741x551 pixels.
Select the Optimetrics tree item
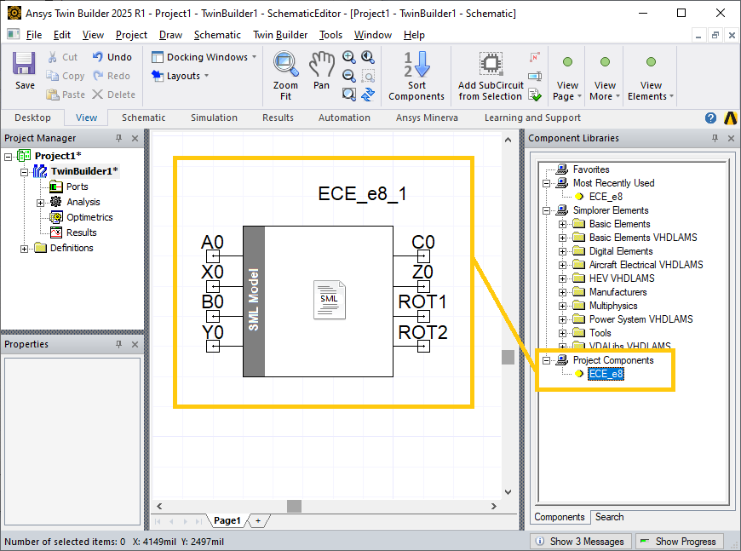(x=89, y=217)
